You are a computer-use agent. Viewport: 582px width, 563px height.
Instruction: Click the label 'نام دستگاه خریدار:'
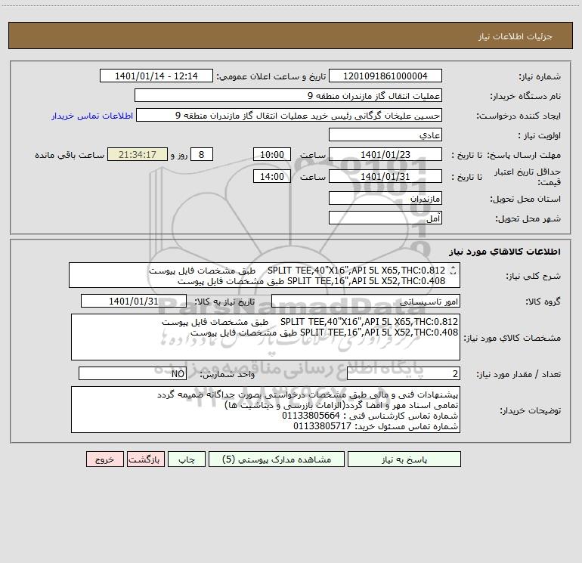525,96
